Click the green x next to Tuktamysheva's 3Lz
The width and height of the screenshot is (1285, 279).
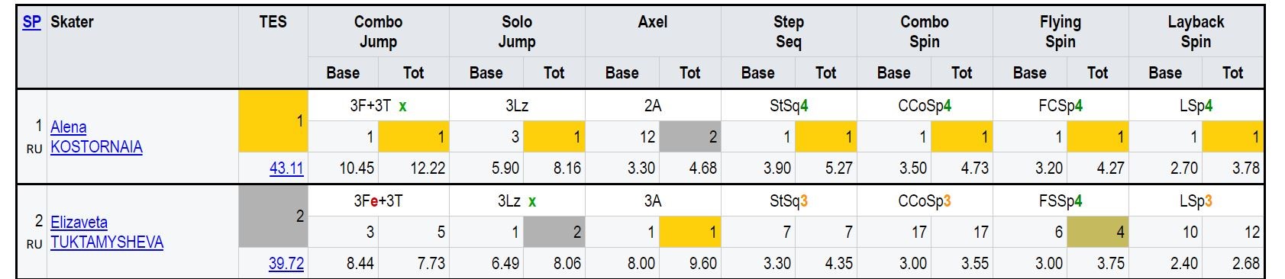[532, 202]
